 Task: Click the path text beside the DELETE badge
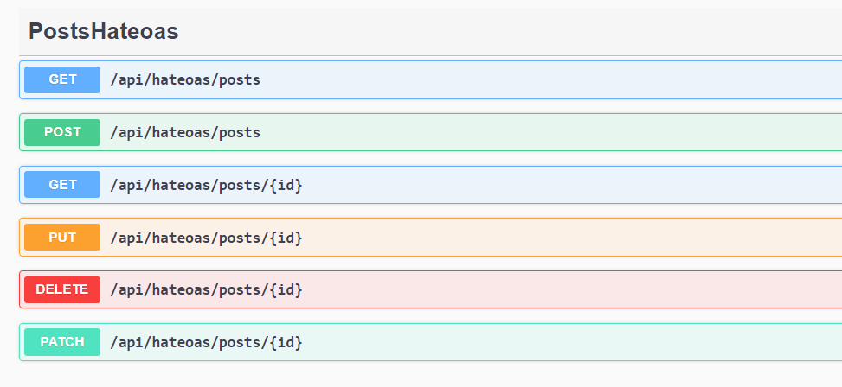click(x=206, y=289)
